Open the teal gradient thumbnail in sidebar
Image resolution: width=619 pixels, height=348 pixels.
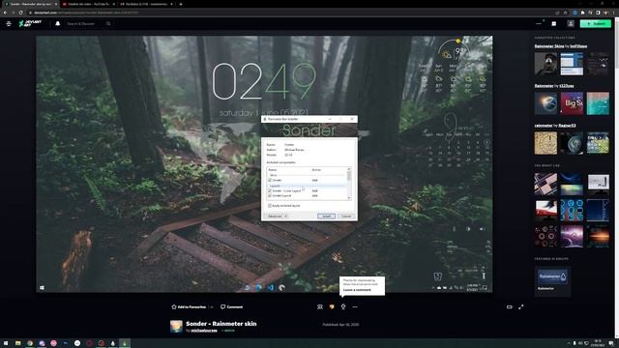tap(598, 103)
